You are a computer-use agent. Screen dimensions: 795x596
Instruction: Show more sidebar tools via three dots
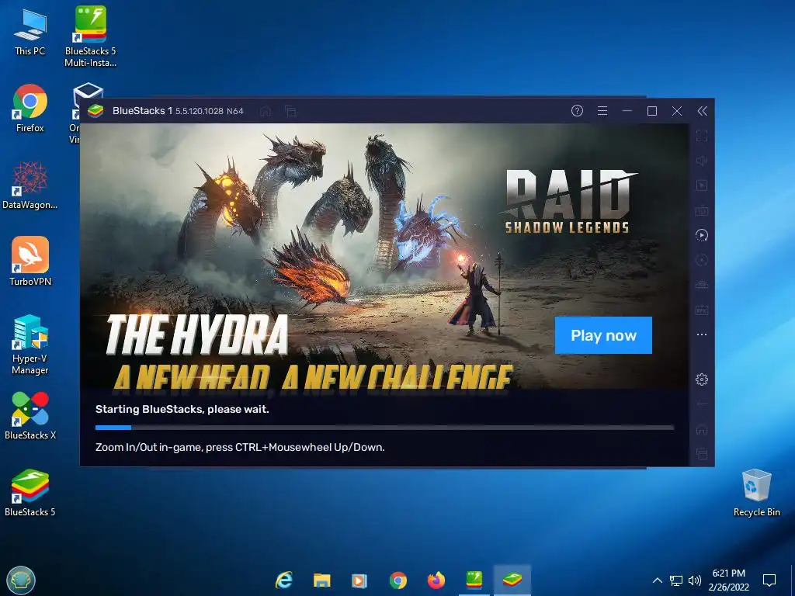(702, 334)
